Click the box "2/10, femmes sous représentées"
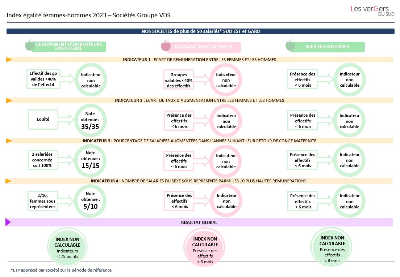The image size is (400, 277). point(43,201)
